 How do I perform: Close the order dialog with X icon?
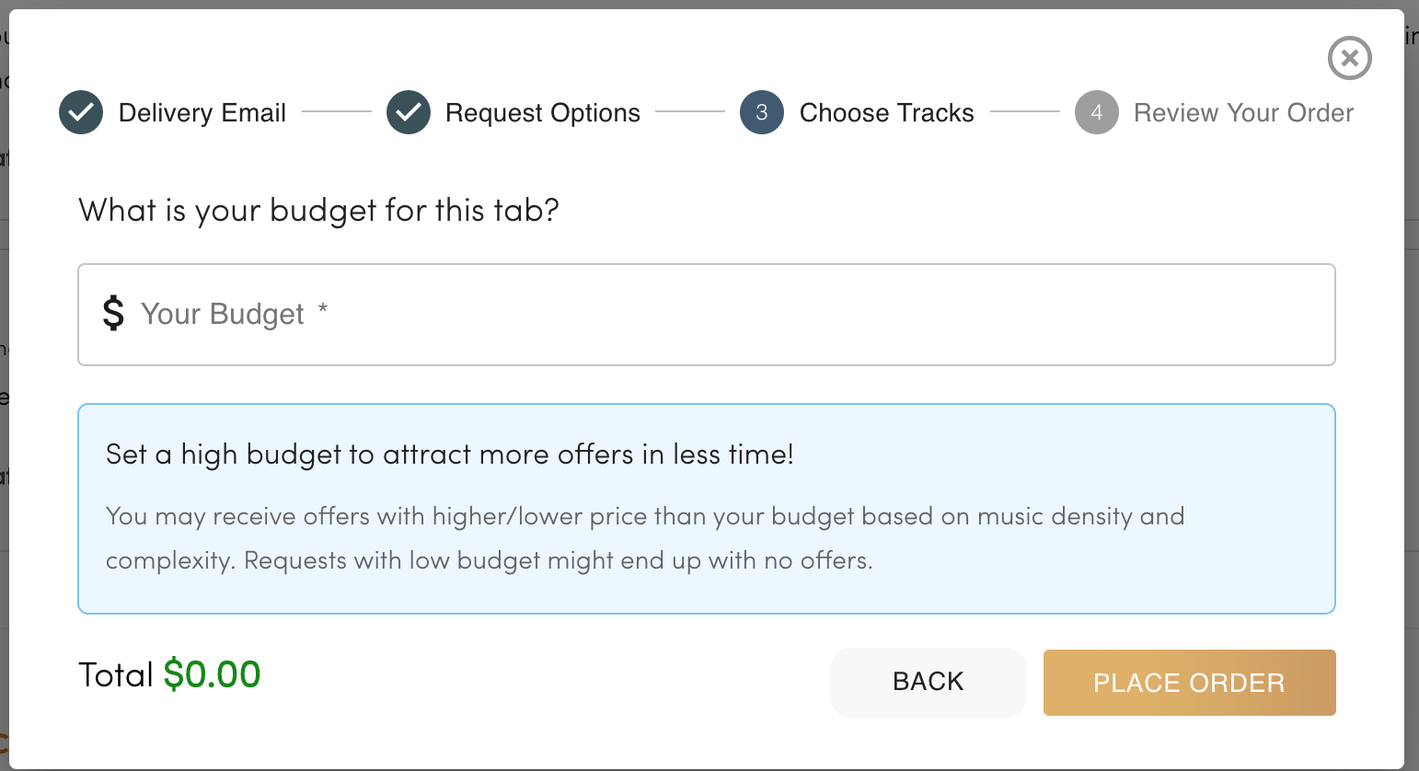[x=1349, y=59]
